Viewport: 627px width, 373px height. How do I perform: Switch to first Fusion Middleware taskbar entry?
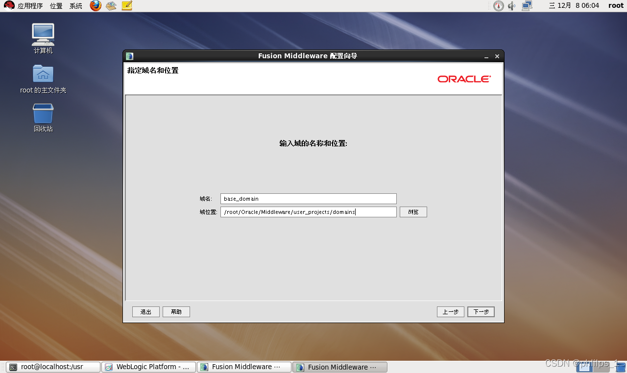(x=244, y=367)
